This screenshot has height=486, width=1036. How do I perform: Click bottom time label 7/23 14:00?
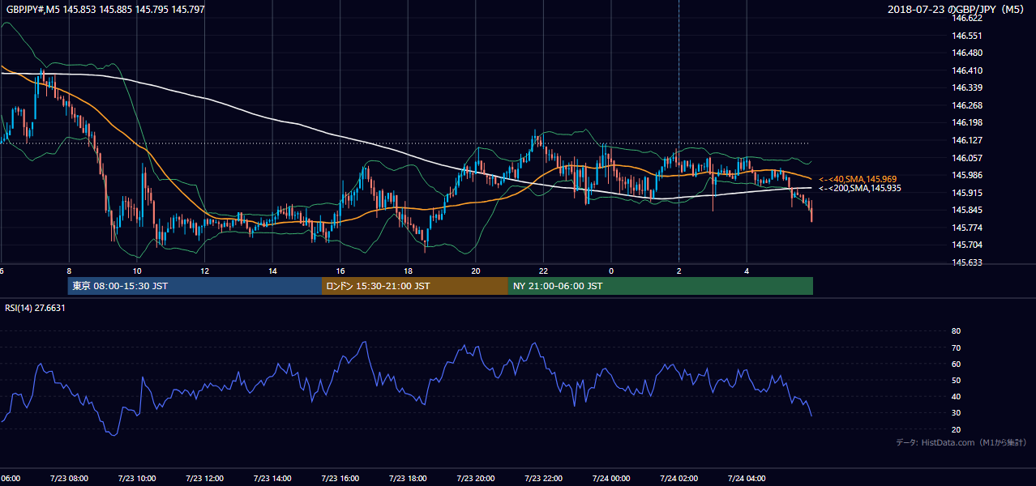272,479
